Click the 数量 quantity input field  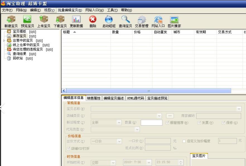pos(151,123)
